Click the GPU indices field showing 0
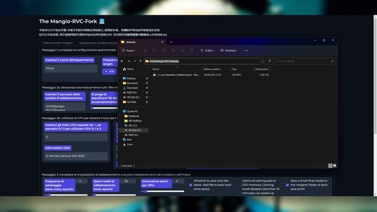The width and height of the screenshot is (377, 212). [76, 137]
